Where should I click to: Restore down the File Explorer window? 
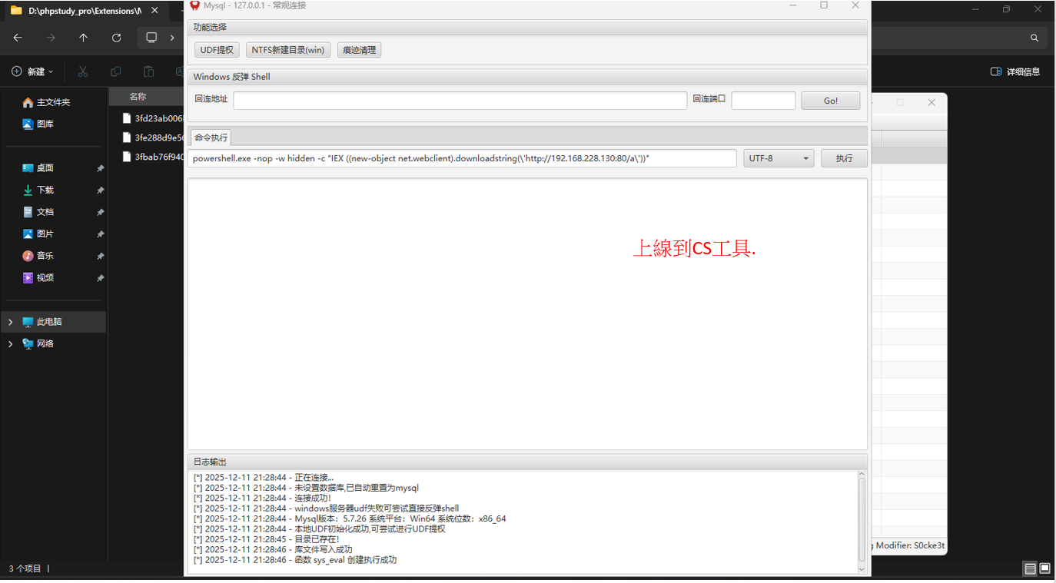point(1006,9)
